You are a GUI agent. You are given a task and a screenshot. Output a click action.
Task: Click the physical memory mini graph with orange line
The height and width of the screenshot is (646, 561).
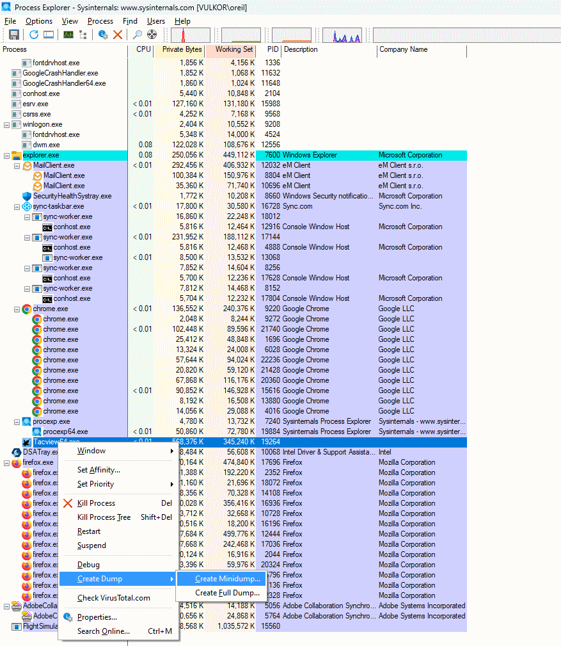(x=292, y=35)
